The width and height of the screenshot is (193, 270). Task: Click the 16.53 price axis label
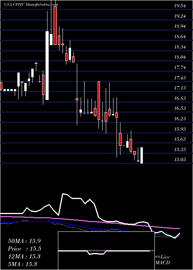coord(180,108)
